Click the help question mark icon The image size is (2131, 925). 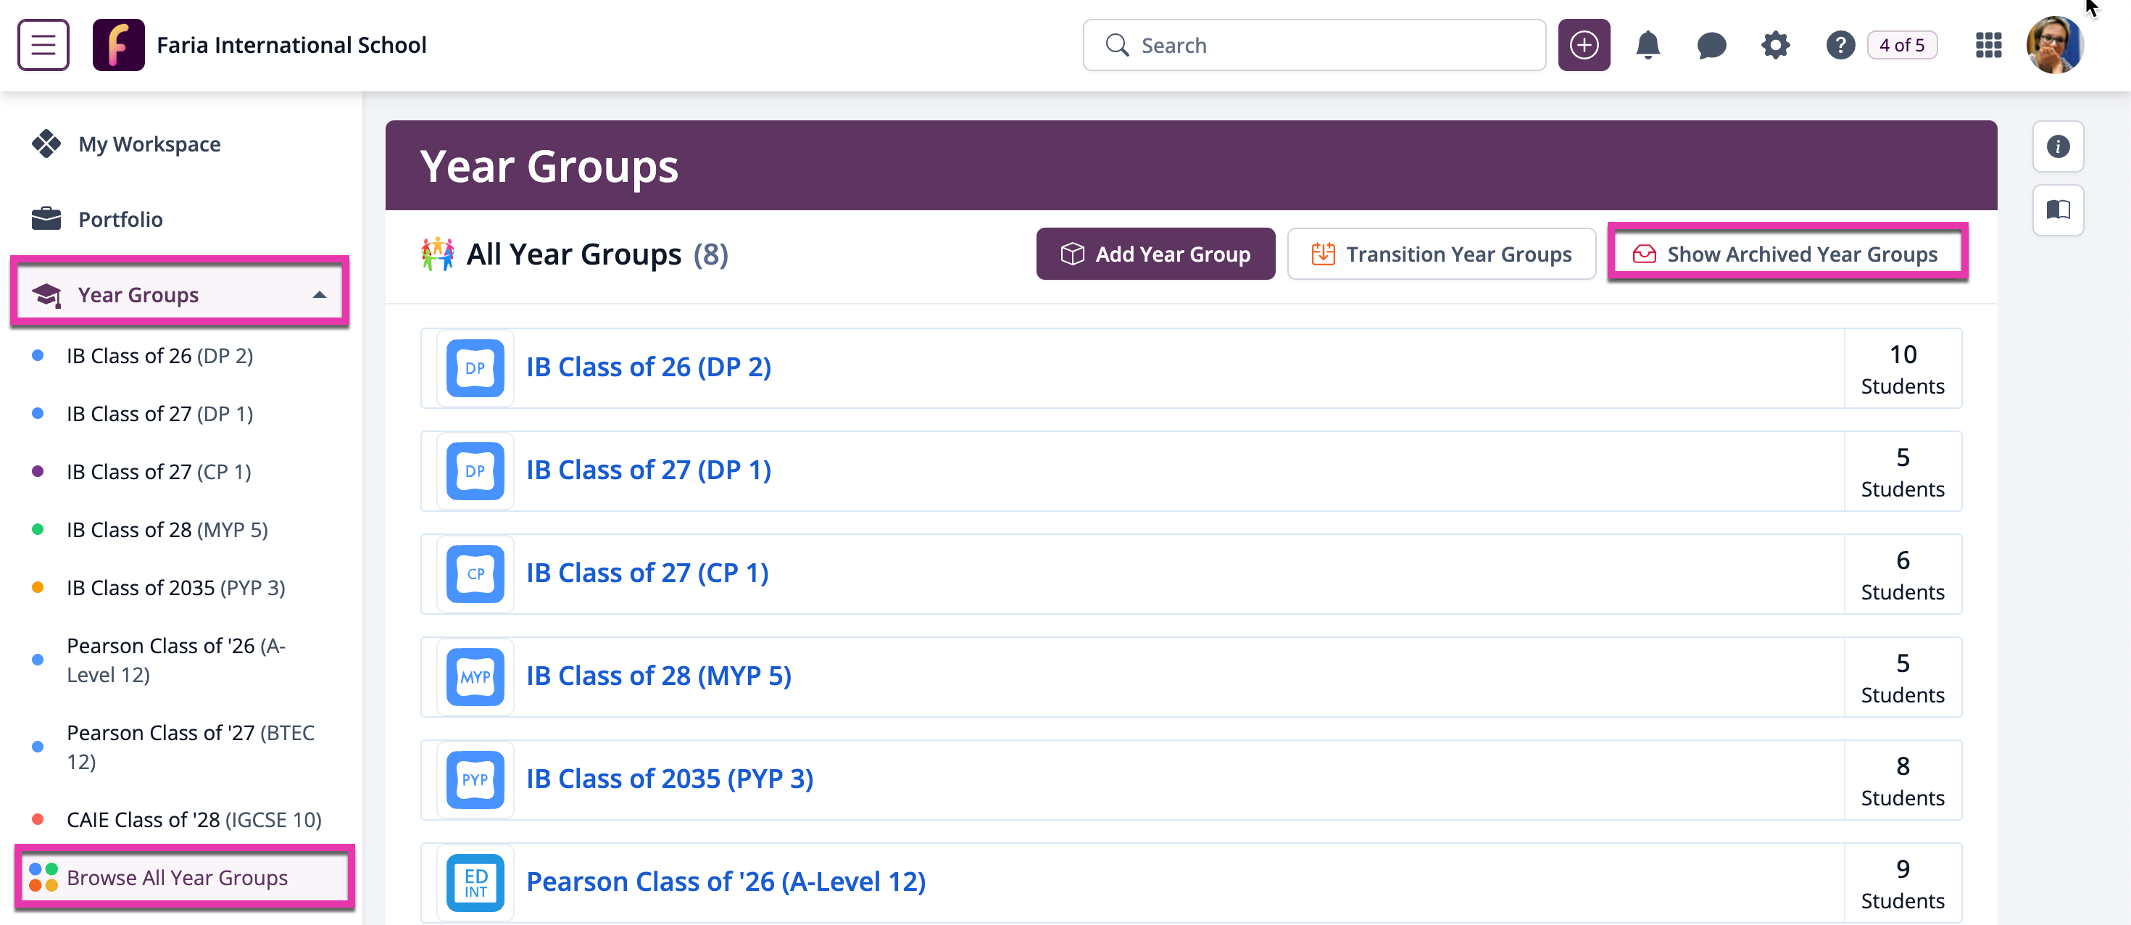[1840, 45]
